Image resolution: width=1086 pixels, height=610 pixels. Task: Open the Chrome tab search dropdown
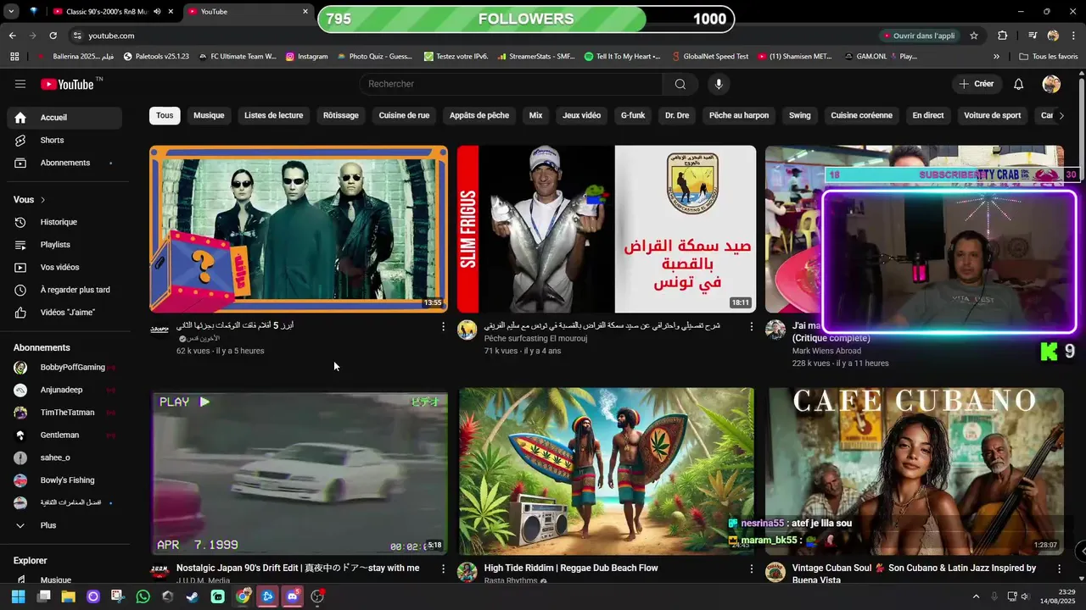(x=11, y=12)
